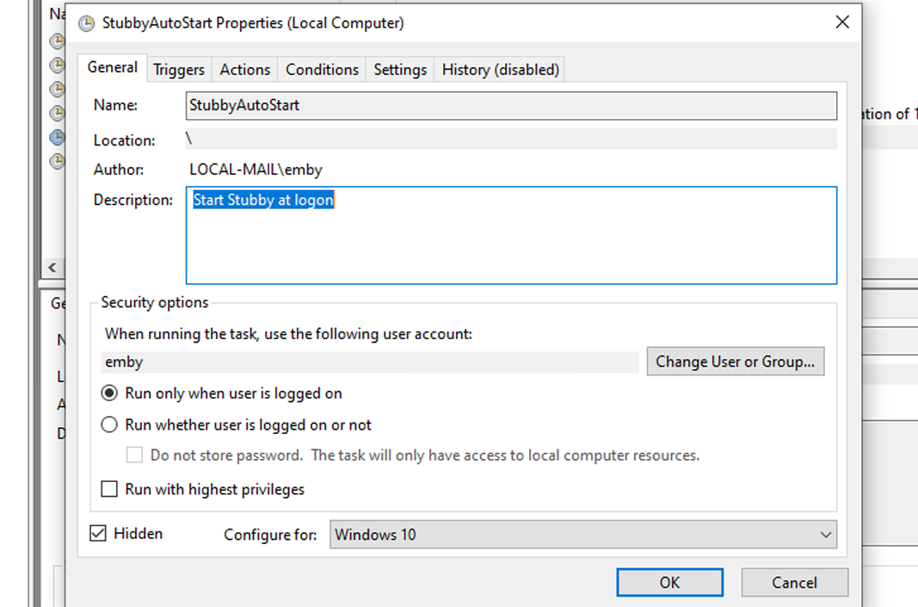
Task: Click the clock icon in the dialog title bar
Action: [x=86, y=23]
